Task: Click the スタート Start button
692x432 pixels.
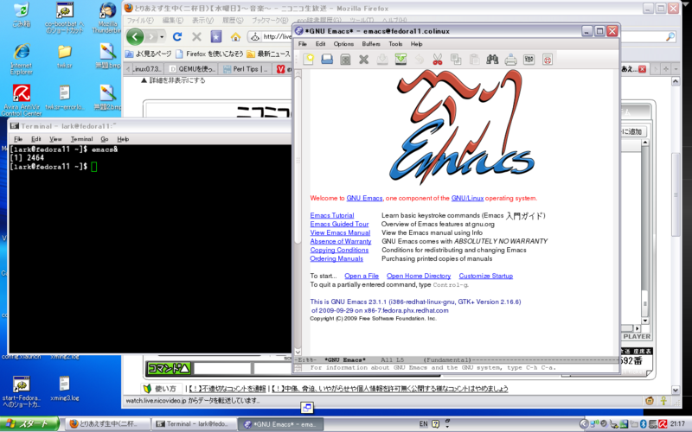Action: click(29, 424)
